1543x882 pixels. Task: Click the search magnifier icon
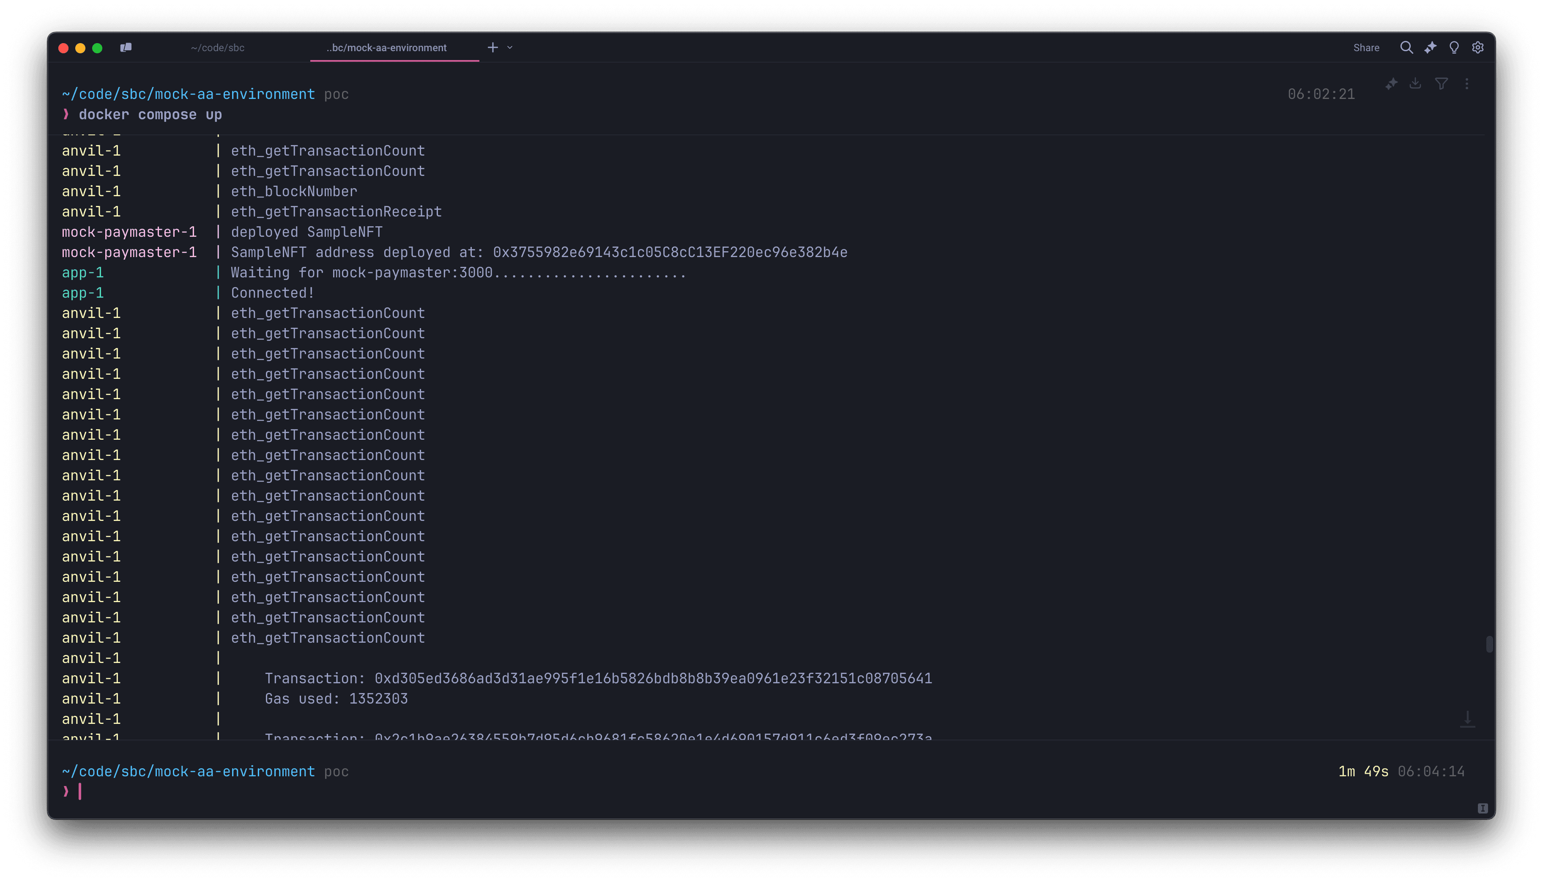[1406, 47]
